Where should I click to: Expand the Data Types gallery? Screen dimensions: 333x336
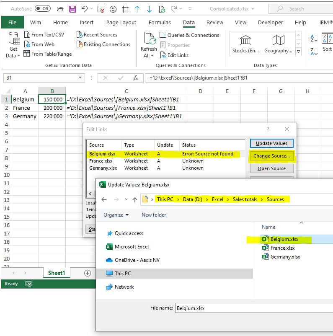pyautogui.click(x=299, y=52)
